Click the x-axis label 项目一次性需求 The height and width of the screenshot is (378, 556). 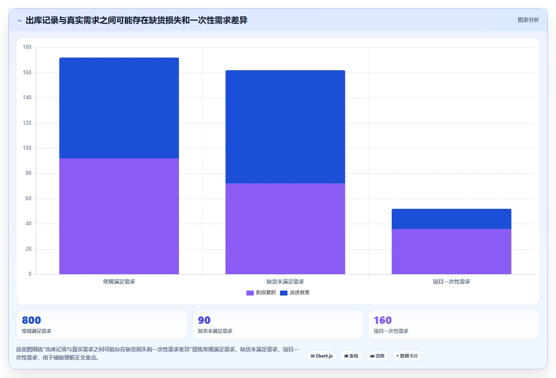coord(451,282)
